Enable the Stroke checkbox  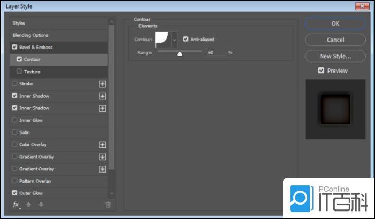point(14,83)
